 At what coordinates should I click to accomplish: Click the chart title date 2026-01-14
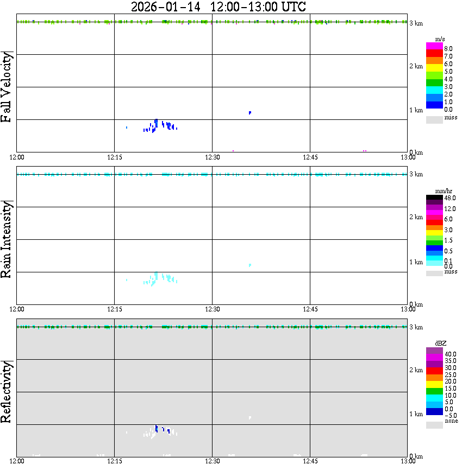pyautogui.click(x=166, y=7)
